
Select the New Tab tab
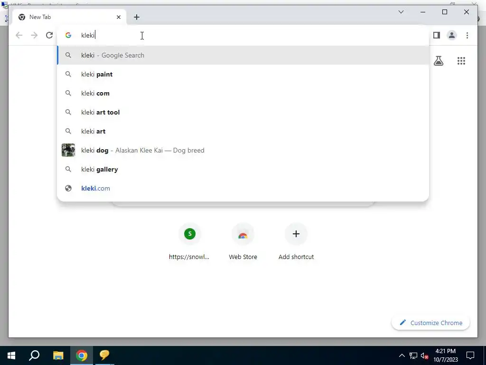click(69, 17)
